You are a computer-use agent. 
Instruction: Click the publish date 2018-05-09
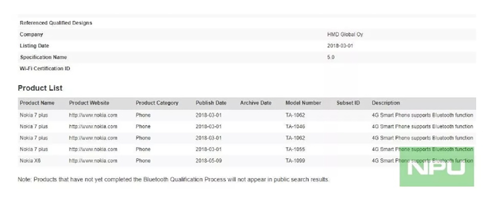coord(209,161)
